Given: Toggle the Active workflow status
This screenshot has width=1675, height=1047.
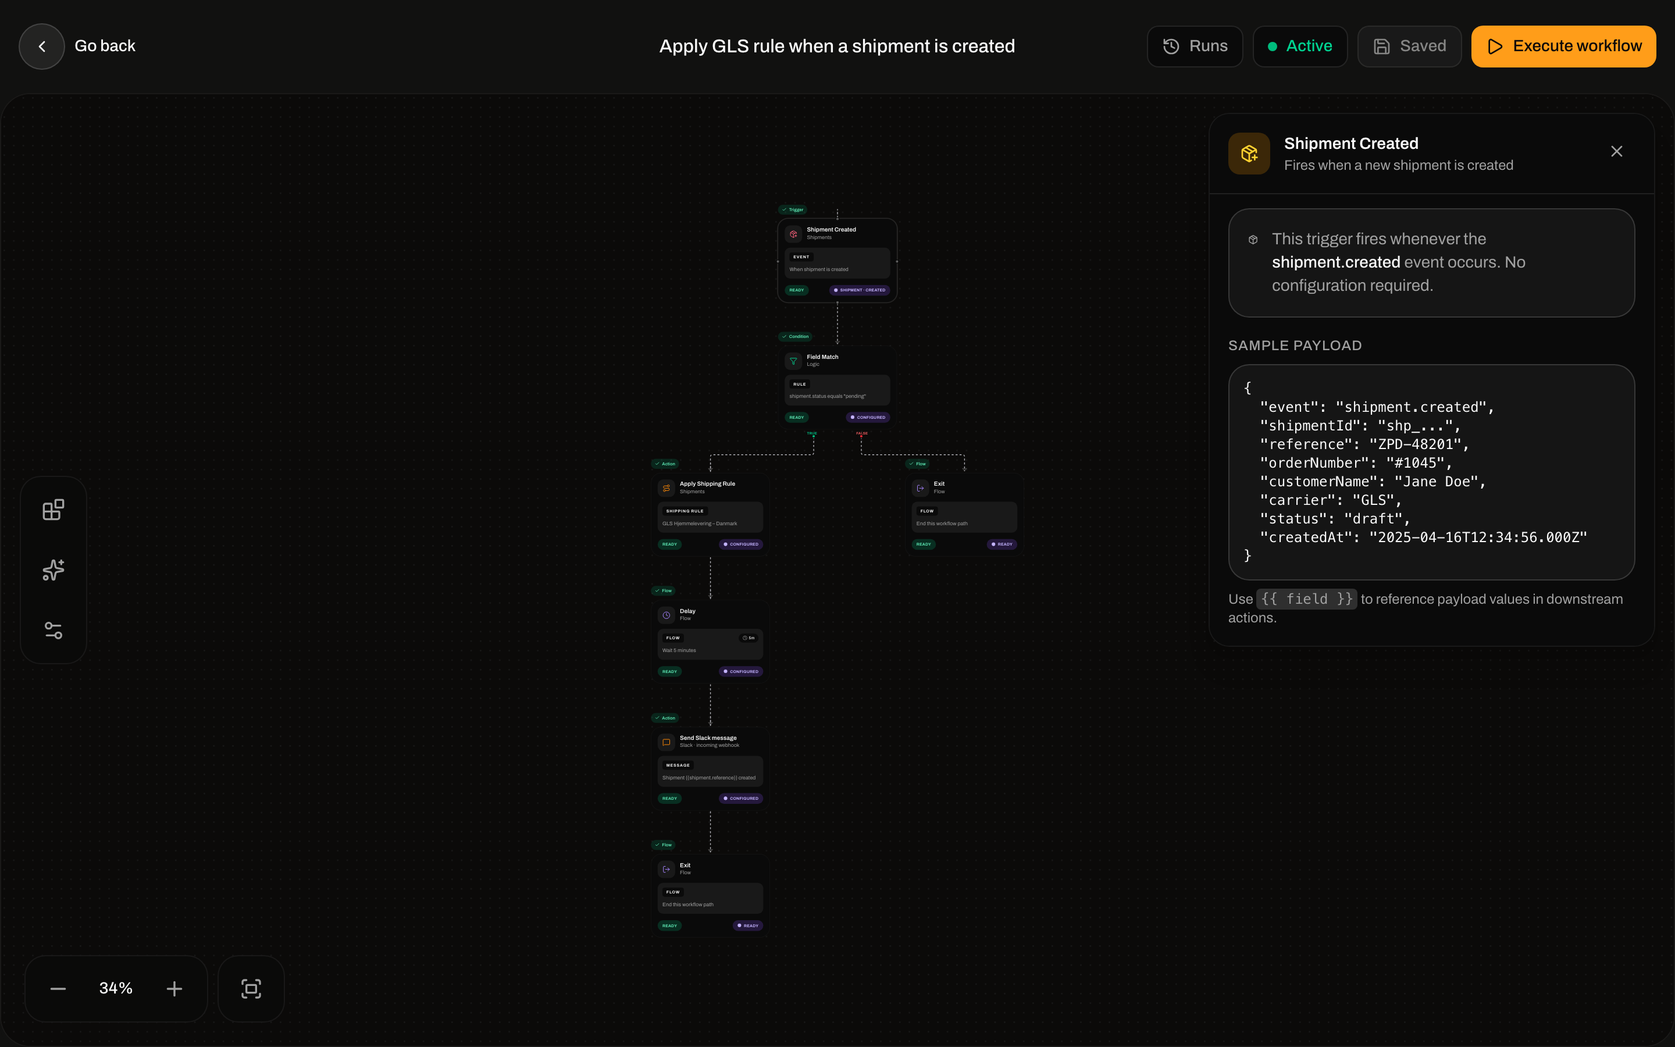Looking at the screenshot, I should (x=1300, y=47).
